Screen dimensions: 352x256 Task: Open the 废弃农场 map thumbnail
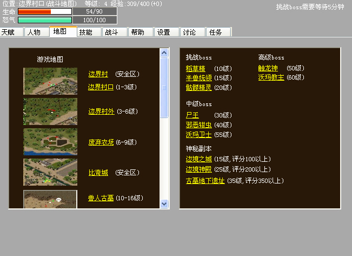point(50,142)
